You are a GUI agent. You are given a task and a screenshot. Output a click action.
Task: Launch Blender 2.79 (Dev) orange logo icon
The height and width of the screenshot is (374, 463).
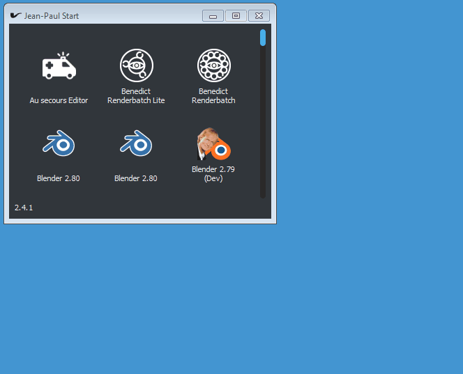214,144
